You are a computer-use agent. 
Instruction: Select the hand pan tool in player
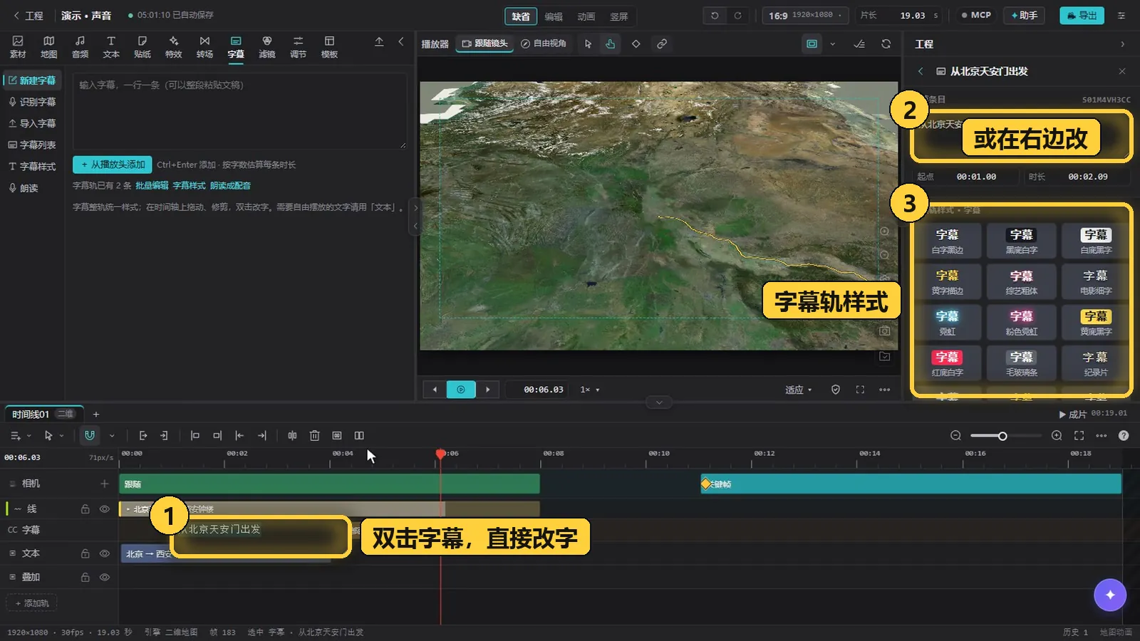pos(611,43)
